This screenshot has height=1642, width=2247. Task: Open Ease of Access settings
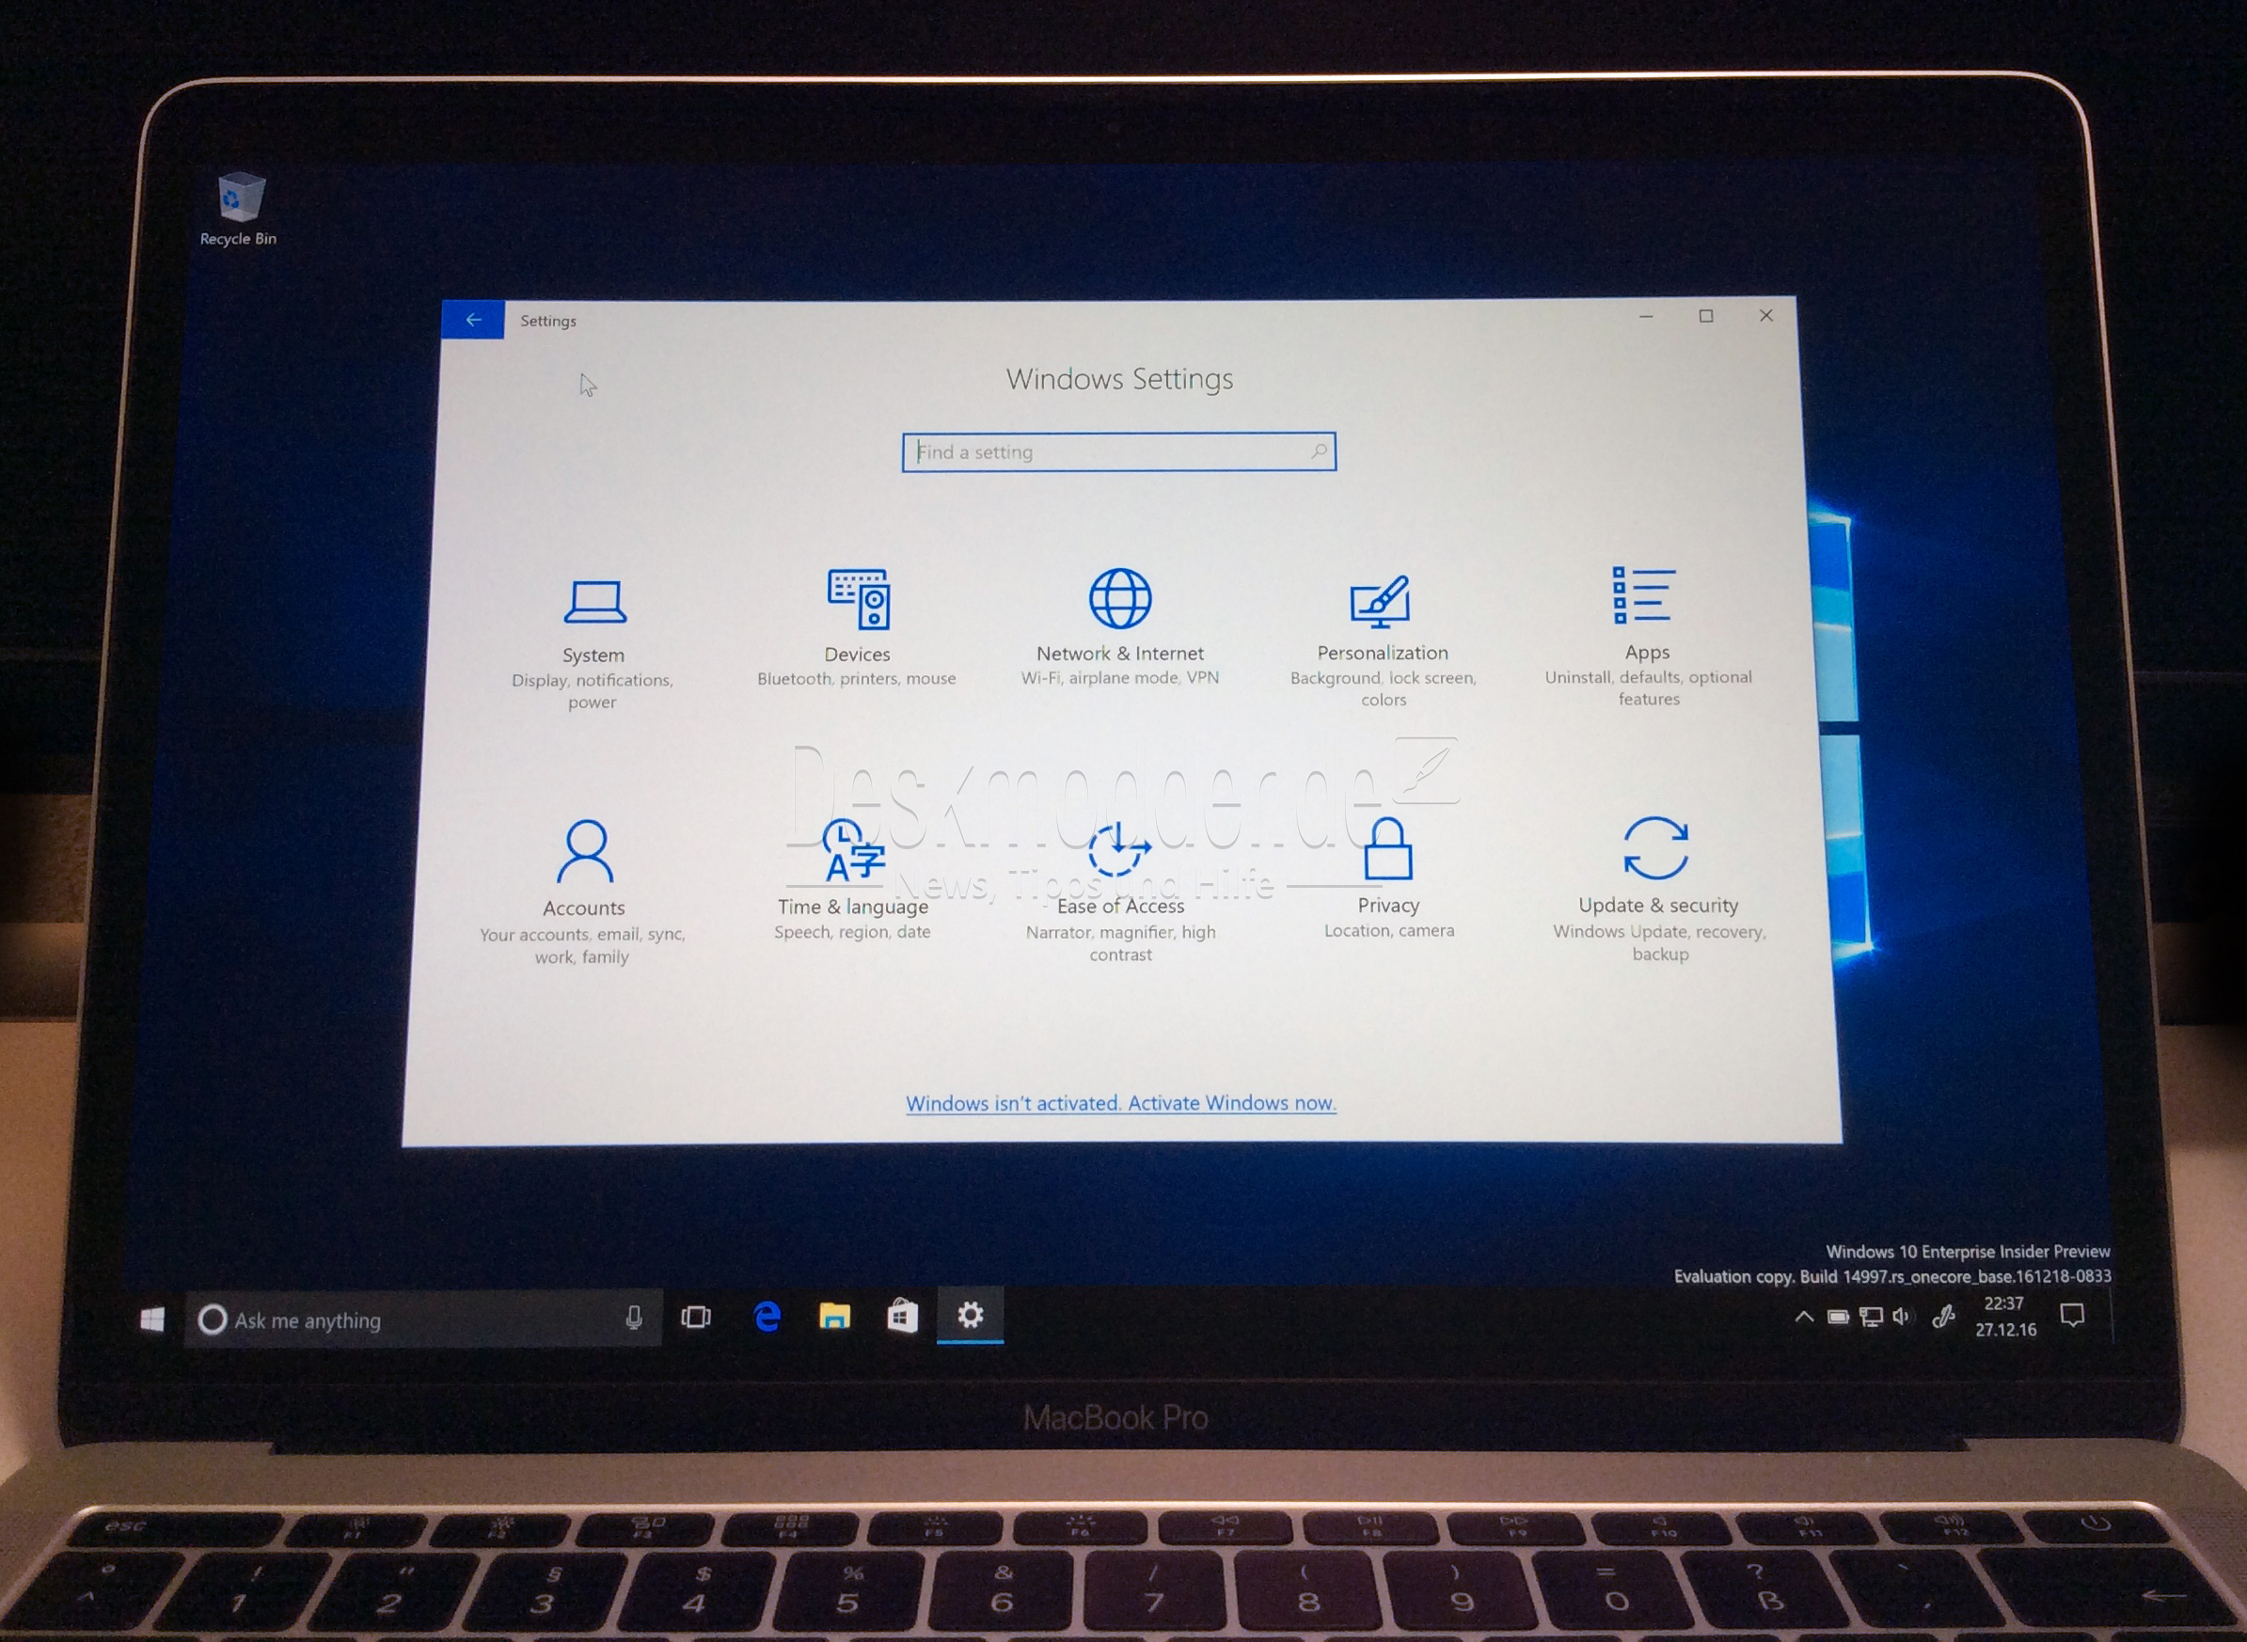(1120, 892)
